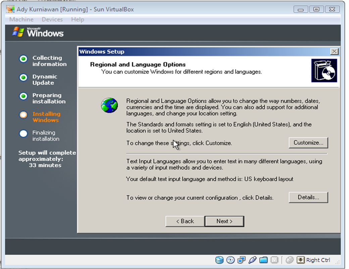Click the USB devices status icon

point(252,260)
